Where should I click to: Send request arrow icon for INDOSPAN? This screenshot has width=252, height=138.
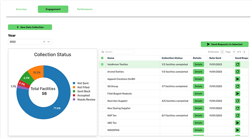[238, 130]
